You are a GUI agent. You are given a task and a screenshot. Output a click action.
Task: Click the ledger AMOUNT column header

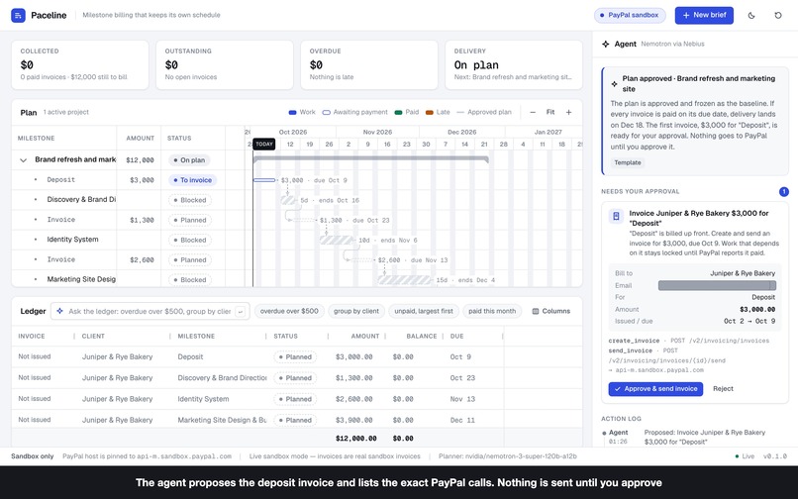(x=365, y=336)
